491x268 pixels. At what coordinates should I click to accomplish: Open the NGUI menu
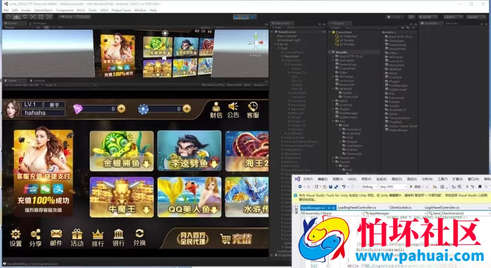[81, 11]
